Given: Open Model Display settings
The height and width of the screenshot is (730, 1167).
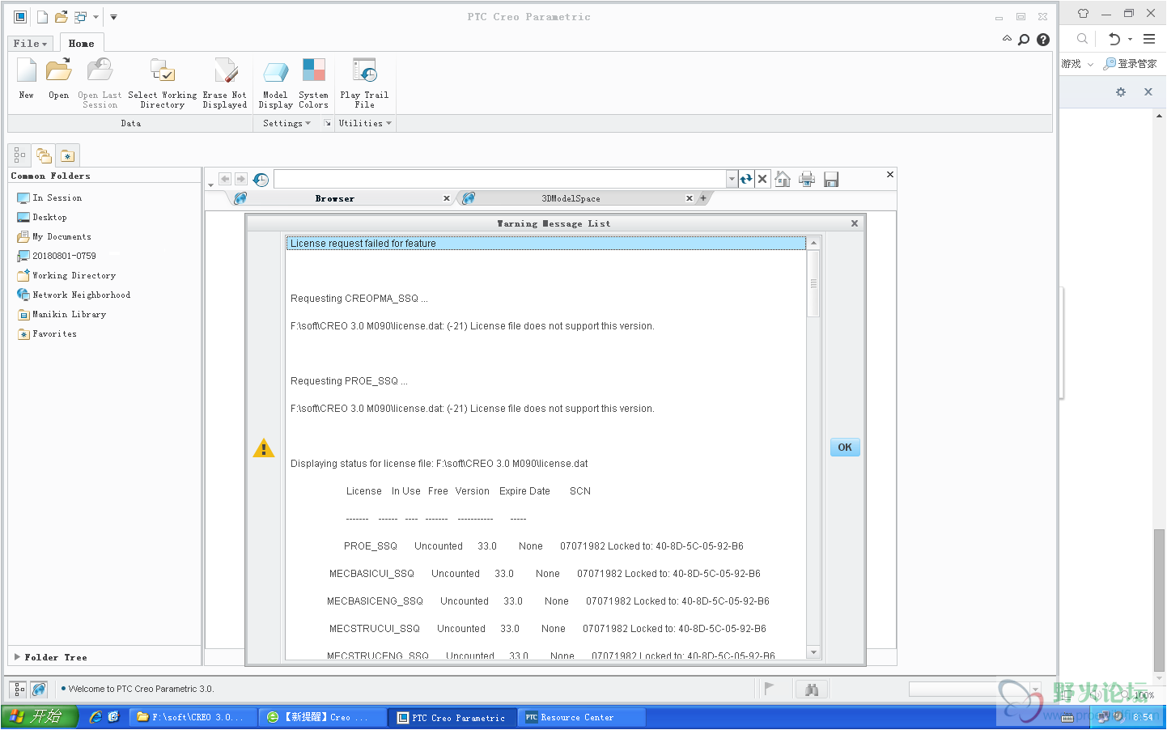Looking at the screenshot, I should click(275, 83).
